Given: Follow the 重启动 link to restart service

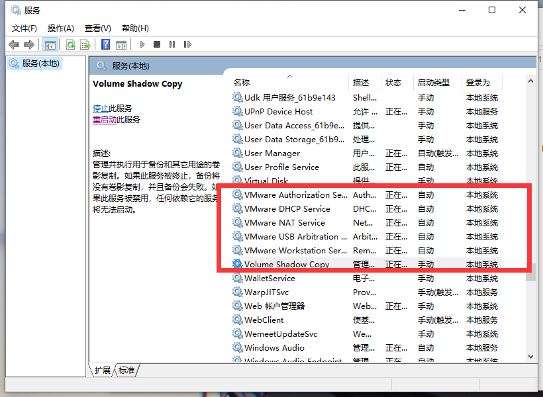Looking at the screenshot, I should click(105, 120).
